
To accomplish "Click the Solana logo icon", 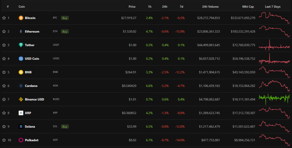I will 21,126.
